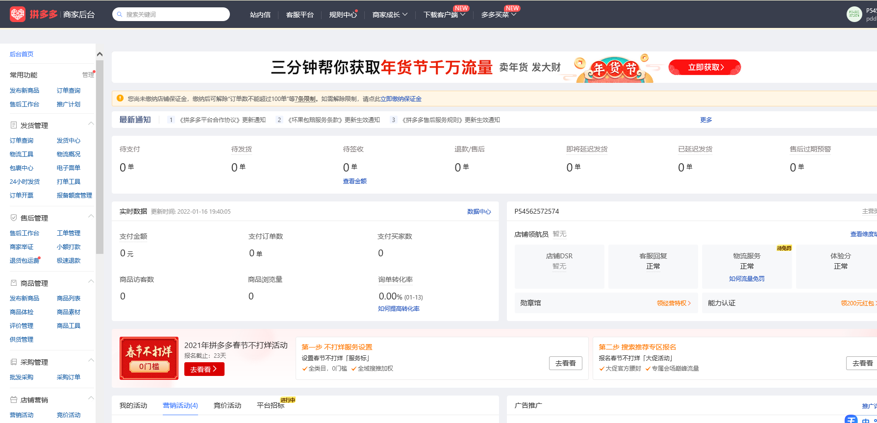Collapse the 发货管理 sidebar section
The width and height of the screenshot is (877, 423).
tap(91, 123)
